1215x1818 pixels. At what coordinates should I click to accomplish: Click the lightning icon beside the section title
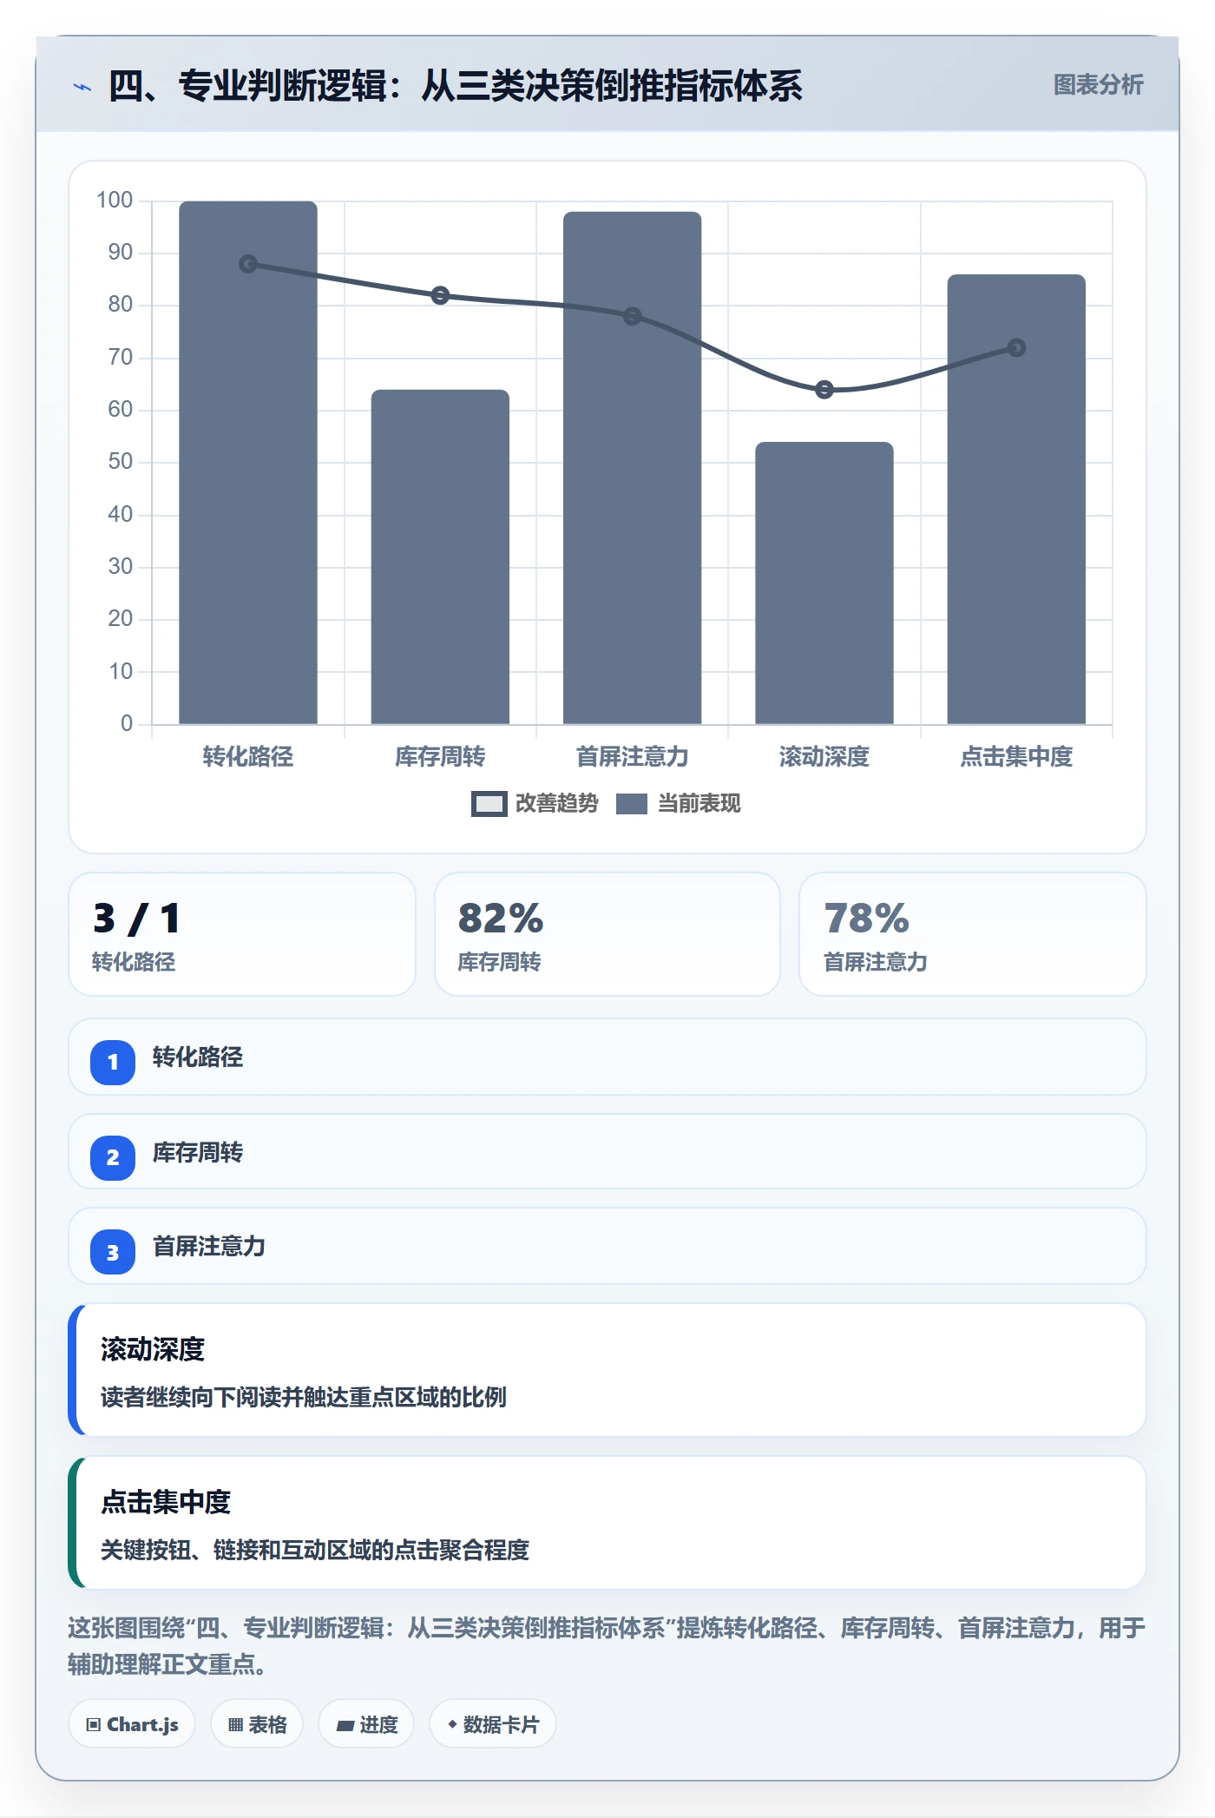point(82,87)
